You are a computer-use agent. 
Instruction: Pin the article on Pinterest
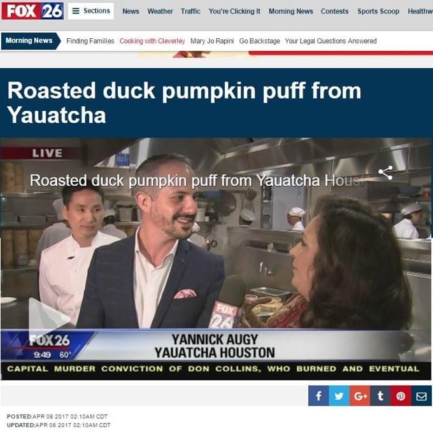(401, 395)
